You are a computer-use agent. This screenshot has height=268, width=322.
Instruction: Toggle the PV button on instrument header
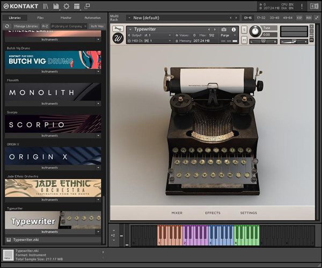pyautogui.click(x=311, y=40)
